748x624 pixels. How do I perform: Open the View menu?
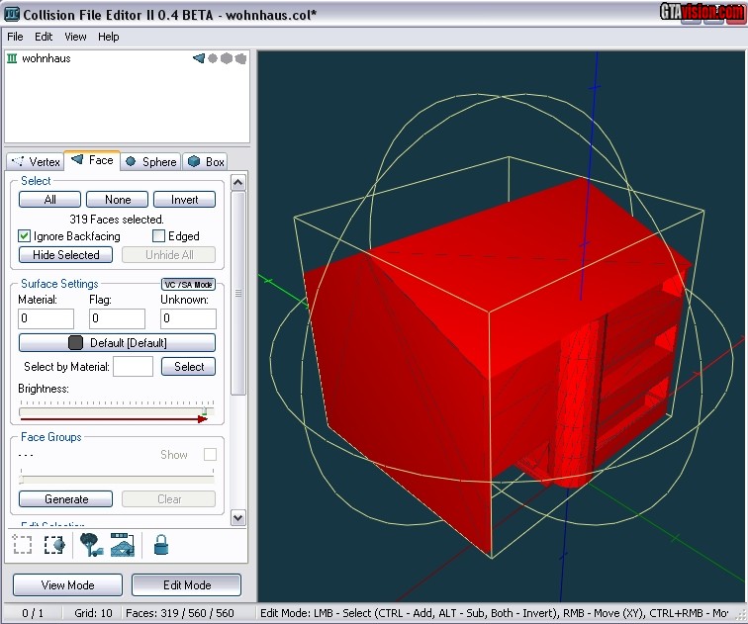pyautogui.click(x=75, y=37)
